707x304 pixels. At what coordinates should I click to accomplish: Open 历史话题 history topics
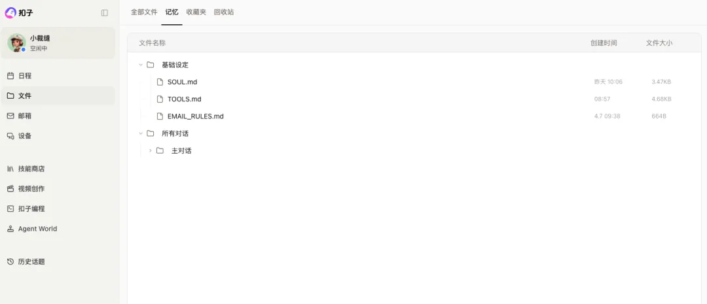pyautogui.click(x=31, y=262)
